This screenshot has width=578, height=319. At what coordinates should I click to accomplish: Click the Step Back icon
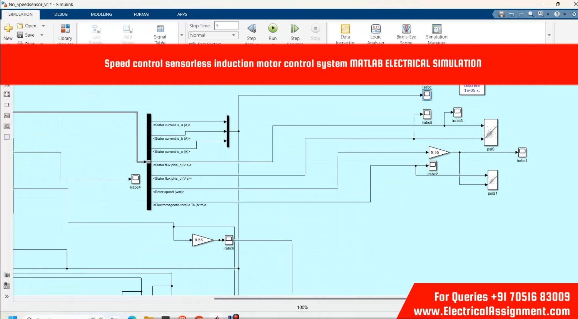[251, 29]
